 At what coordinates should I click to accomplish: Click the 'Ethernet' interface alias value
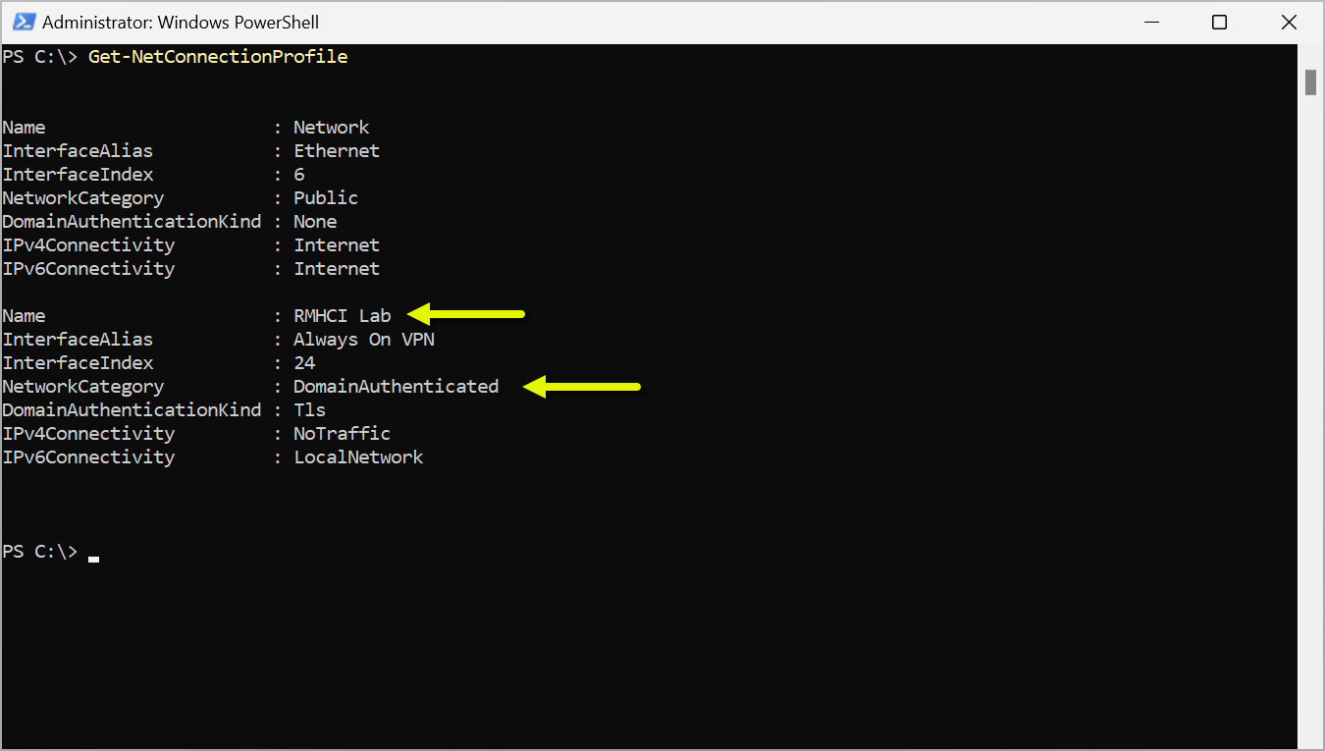pos(337,151)
